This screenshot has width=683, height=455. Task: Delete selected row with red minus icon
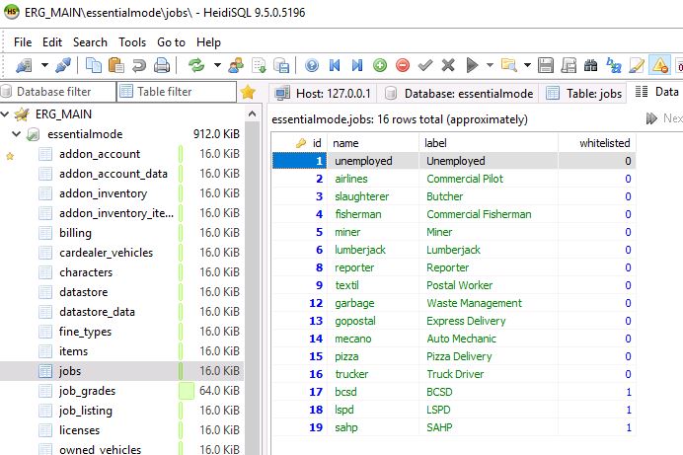(403, 66)
